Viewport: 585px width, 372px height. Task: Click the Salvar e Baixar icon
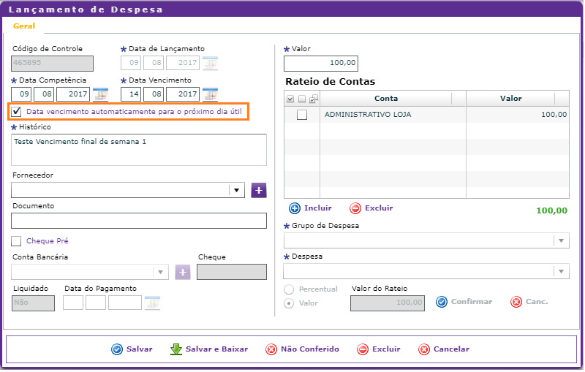(x=175, y=349)
